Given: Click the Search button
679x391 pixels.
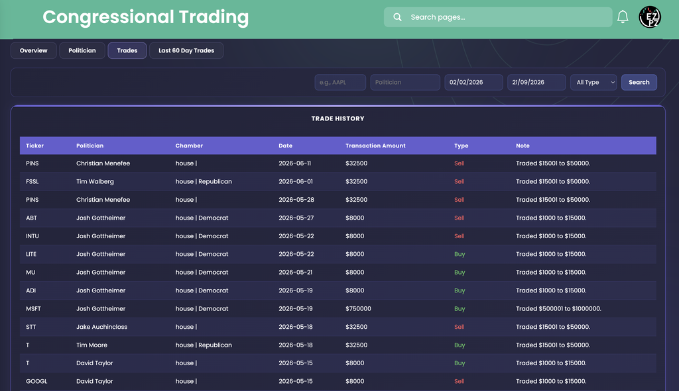Looking at the screenshot, I should point(639,82).
